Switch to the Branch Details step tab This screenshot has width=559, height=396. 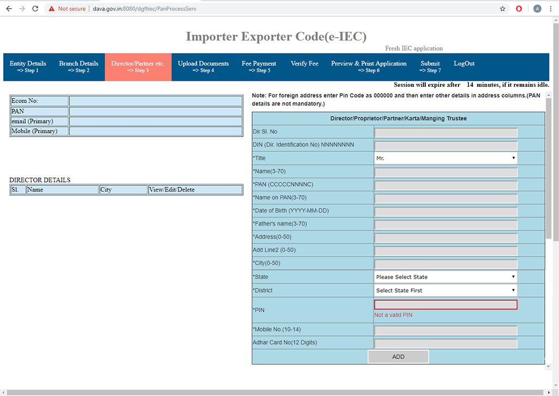79,67
